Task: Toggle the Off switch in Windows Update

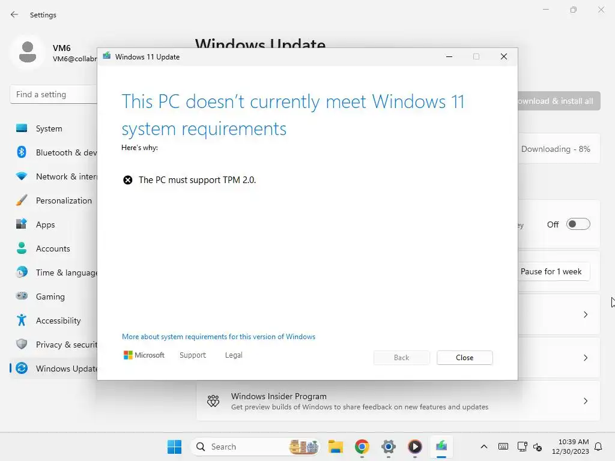Action: [578, 224]
